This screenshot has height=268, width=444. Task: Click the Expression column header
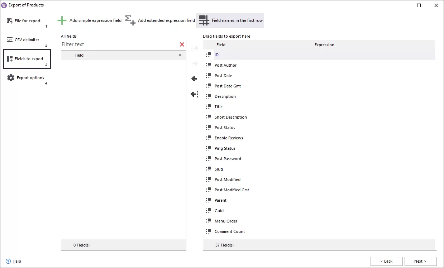coord(324,45)
